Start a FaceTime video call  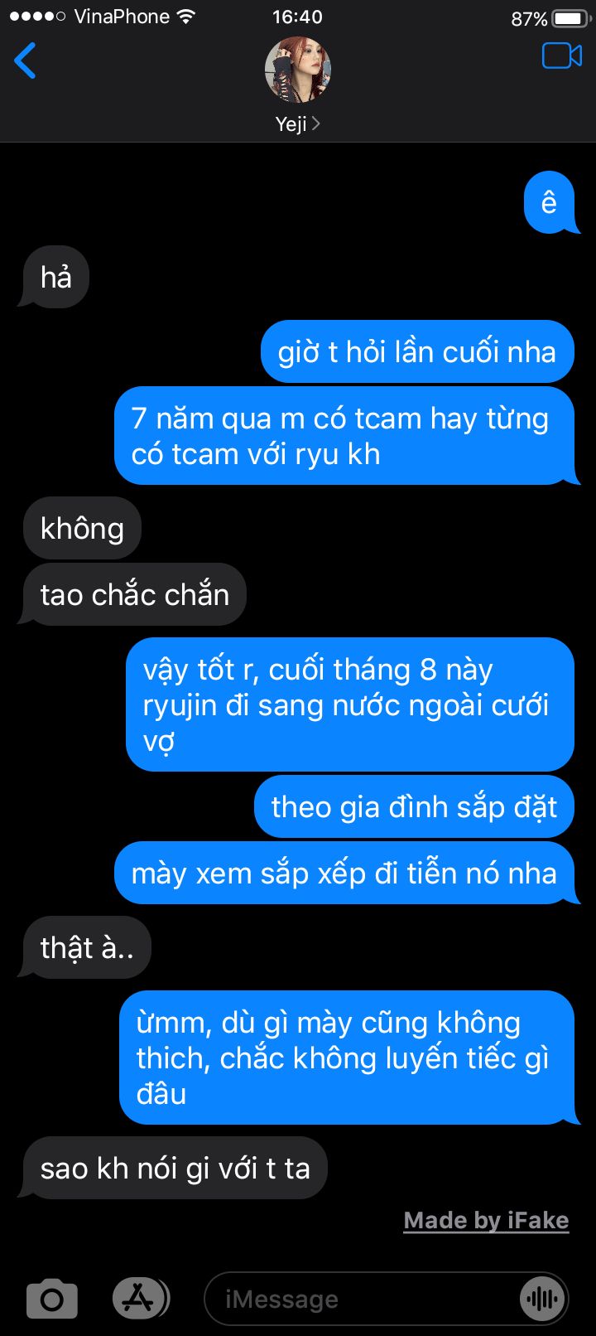[x=562, y=56]
